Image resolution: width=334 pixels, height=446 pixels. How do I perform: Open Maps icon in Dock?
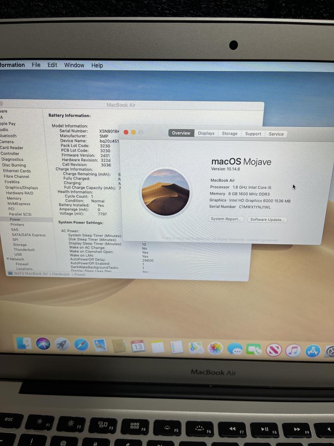(x=196, y=348)
